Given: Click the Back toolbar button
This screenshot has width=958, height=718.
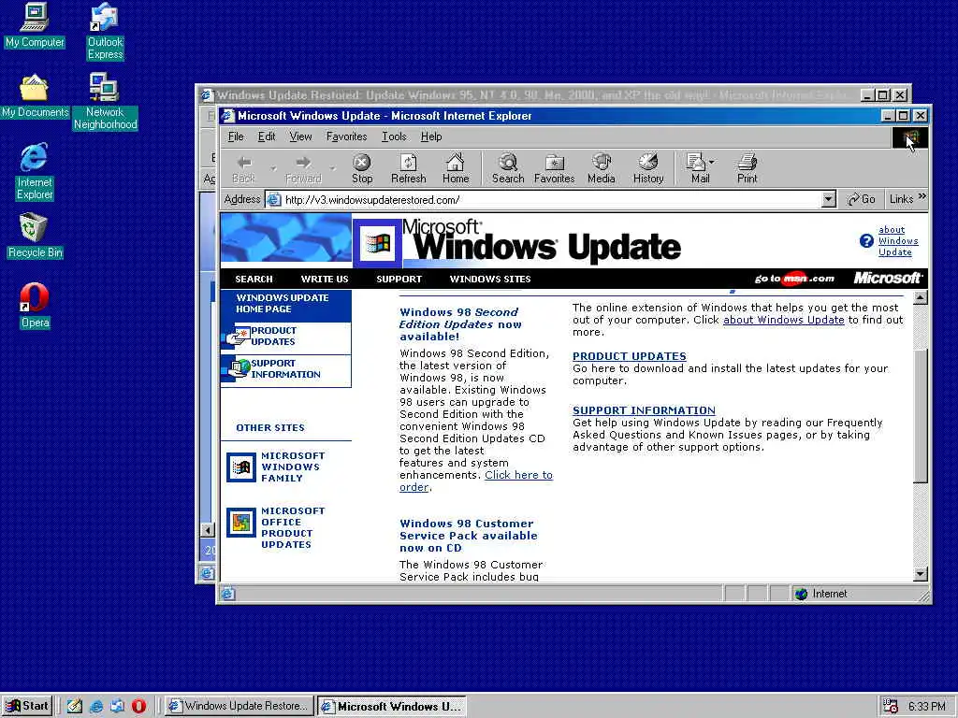Looking at the screenshot, I should click(244, 168).
